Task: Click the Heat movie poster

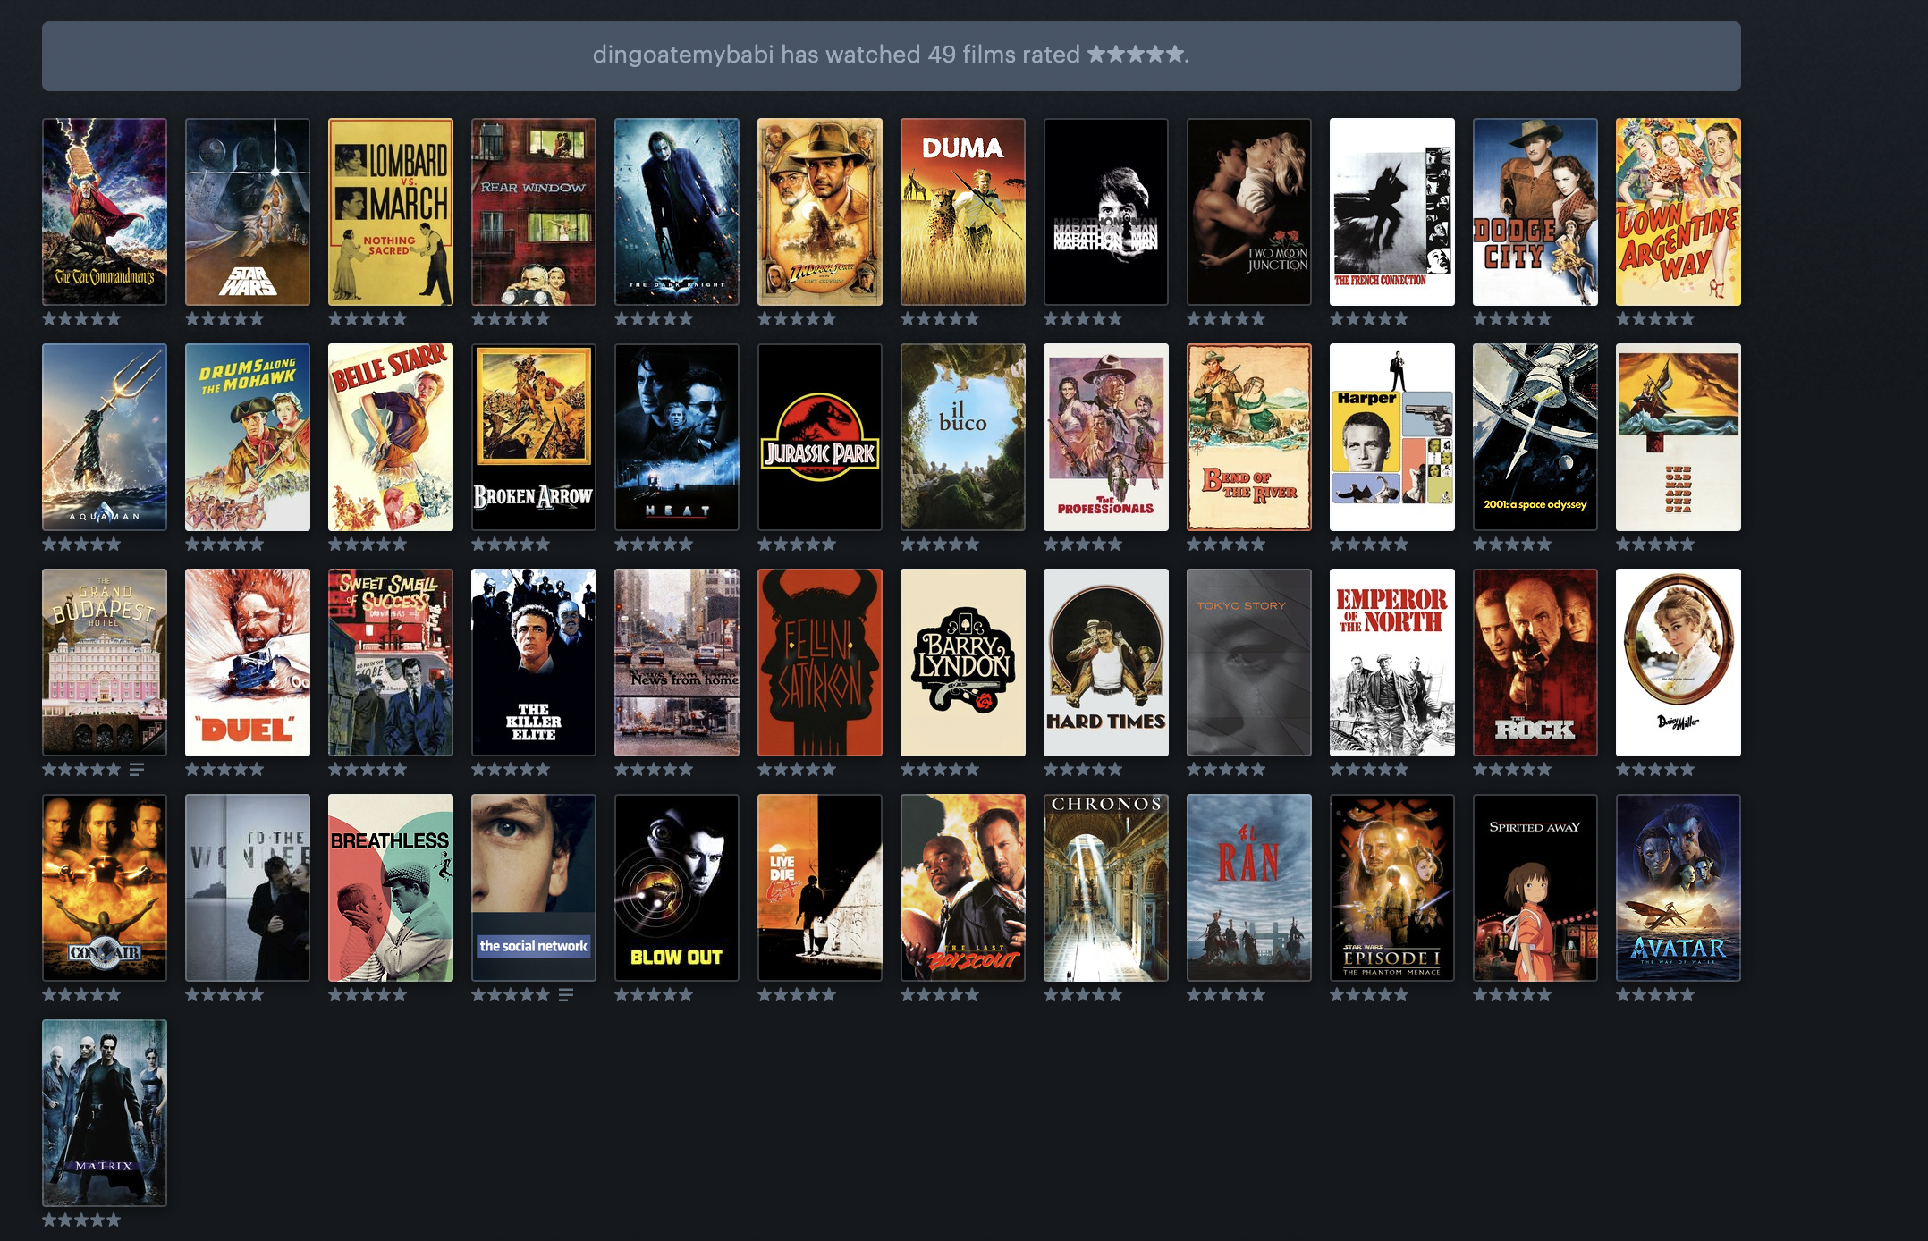Action: pyautogui.click(x=677, y=437)
